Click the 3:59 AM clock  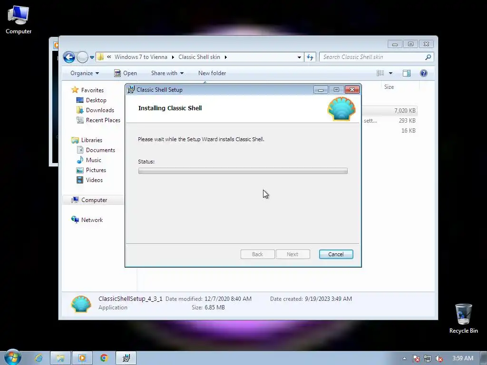[462, 358]
